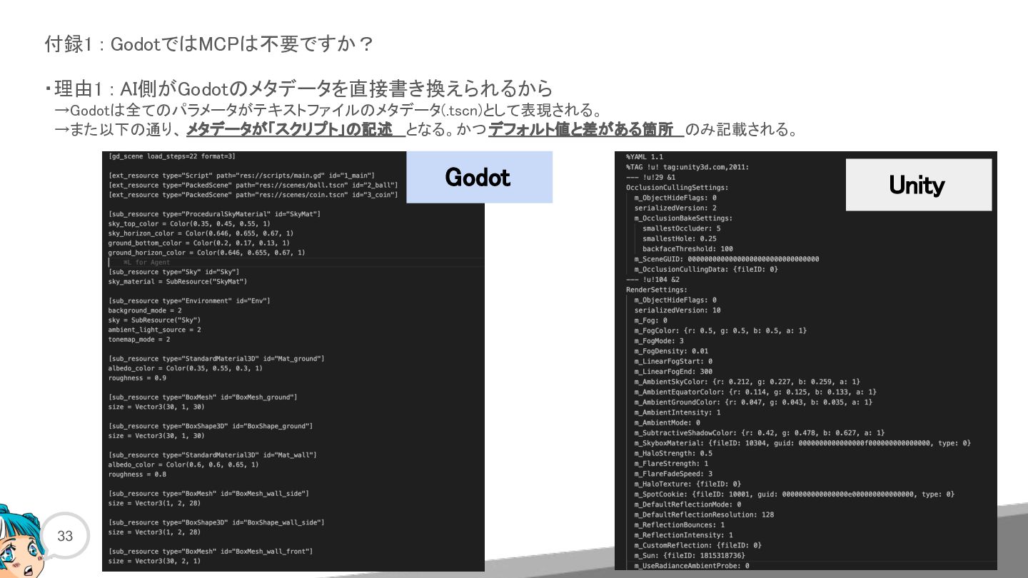Click the BoxShape3D line with id "BoxShape_ground"
This screenshot has height=578, width=1028.
[x=211, y=426]
